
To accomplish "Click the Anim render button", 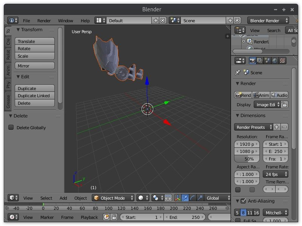I will (x=261, y=95).
